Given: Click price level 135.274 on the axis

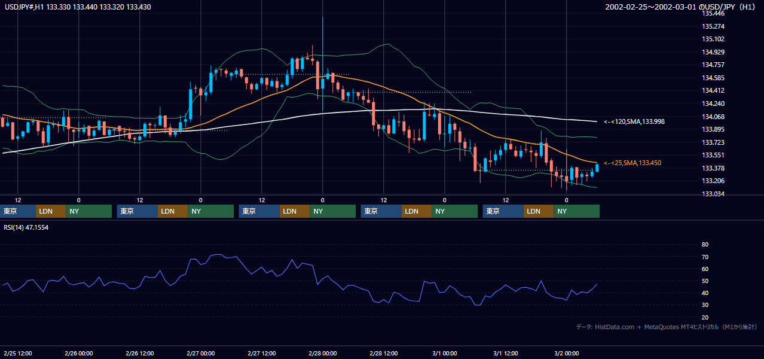Looking at the screenshot, I should point(713,26).
